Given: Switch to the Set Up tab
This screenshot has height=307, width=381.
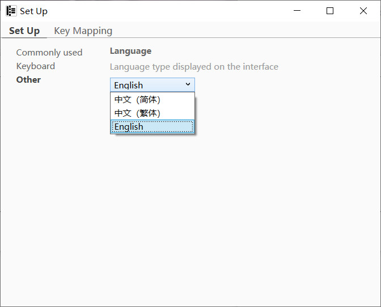Looking at the screenshot, I should pyautogui.click(x=24, y=31).
